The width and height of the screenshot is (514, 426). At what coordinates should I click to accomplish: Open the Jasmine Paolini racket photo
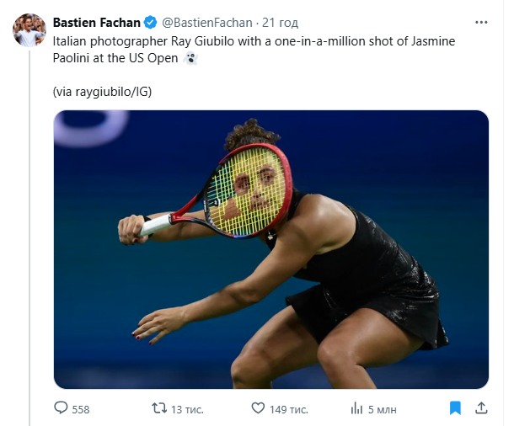pos(270,249)
